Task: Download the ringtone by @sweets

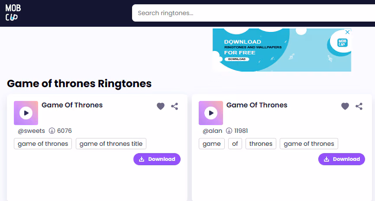Action: [157, 159]
